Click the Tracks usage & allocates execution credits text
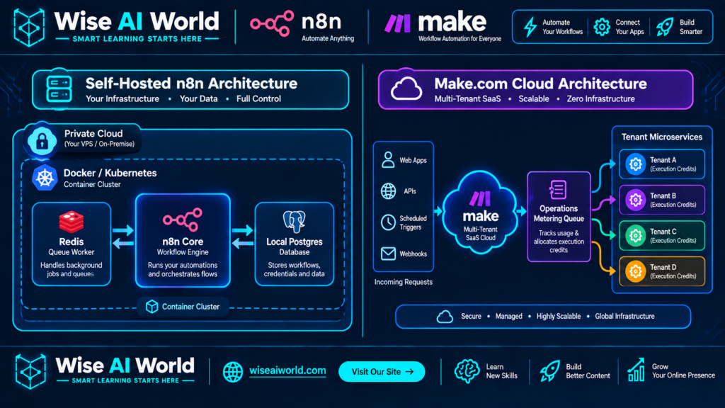725x408 pixels. coord(559,242)
